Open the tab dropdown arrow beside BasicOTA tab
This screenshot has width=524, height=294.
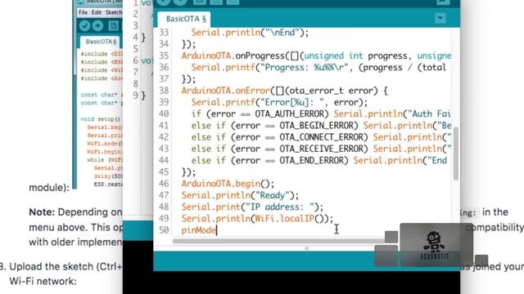tap(440, 18)
